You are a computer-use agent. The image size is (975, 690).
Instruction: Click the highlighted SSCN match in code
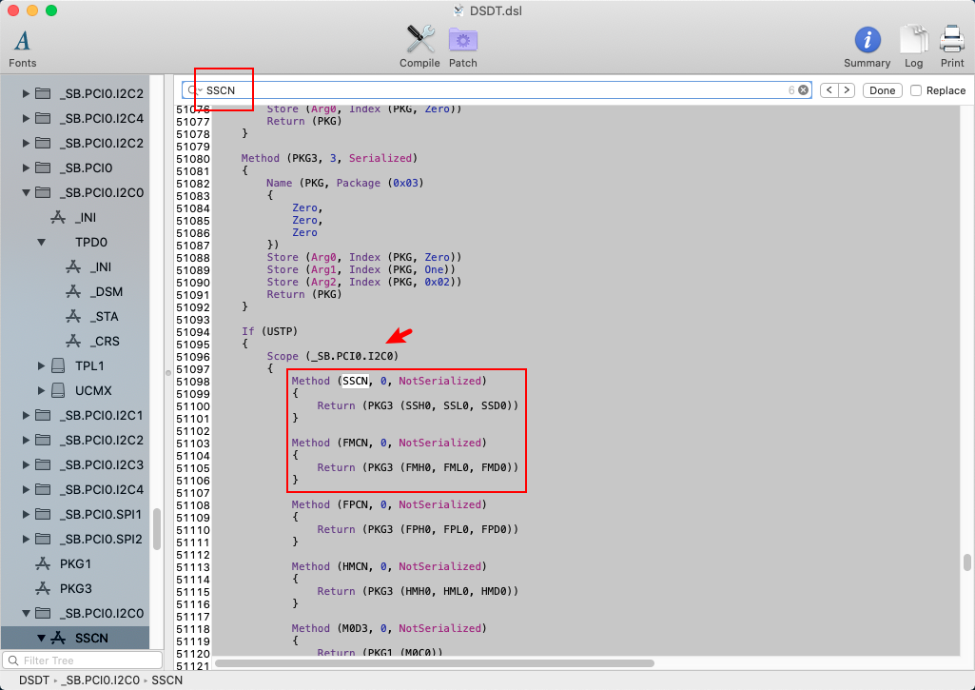click(x=355, y=381)
